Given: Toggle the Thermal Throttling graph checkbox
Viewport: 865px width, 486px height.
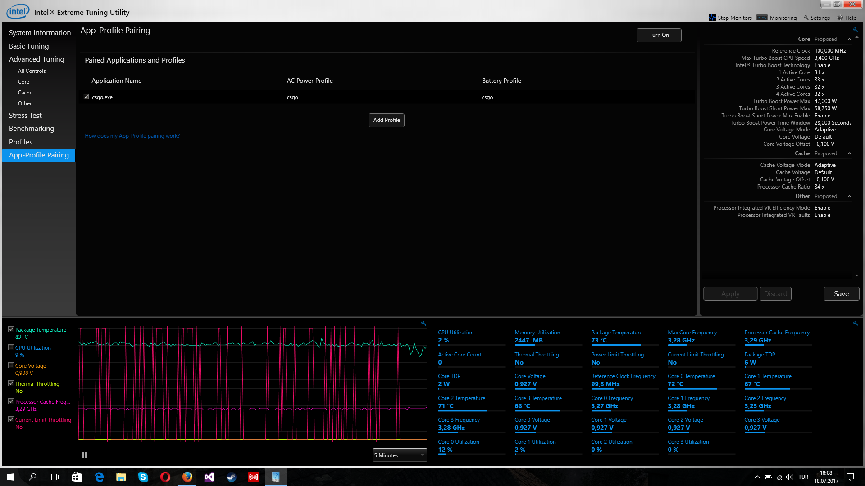Looking at the screenshot, I should (x=11, y=383).
